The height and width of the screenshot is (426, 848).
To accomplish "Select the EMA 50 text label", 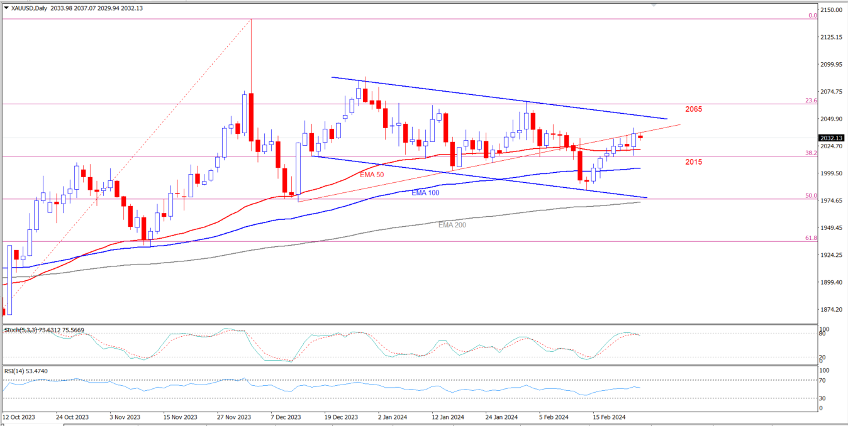I will pyautogui.click(x=372, y=174).
